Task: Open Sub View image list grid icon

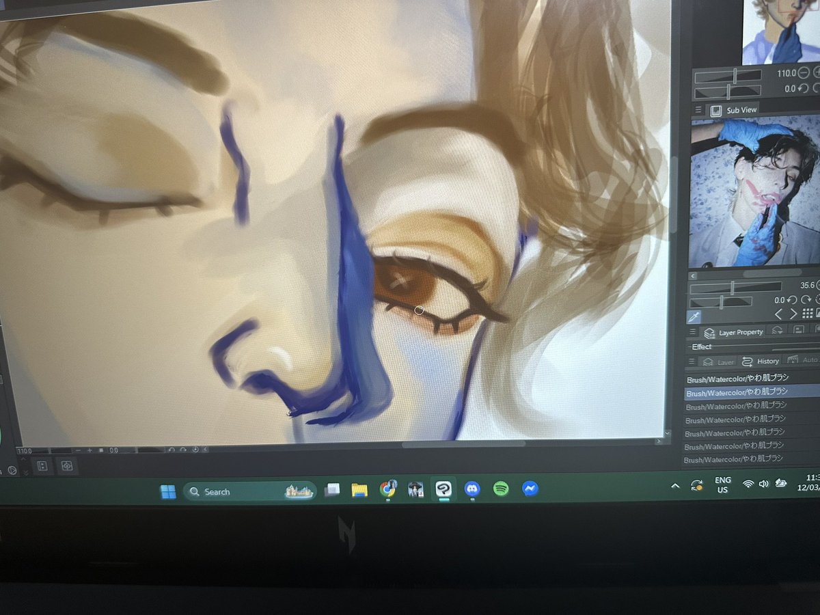Action: [808, 313]
